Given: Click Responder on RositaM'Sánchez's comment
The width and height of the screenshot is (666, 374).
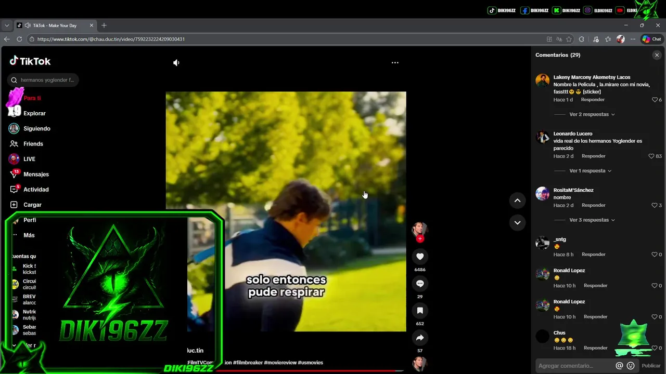Looking at the screenshot, I should (594, 205).
